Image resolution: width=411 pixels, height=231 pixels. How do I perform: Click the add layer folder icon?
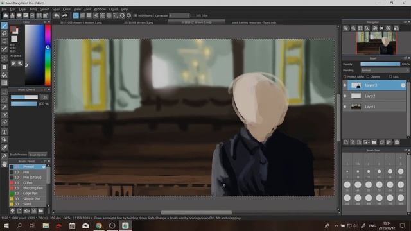tap(374, 142)
